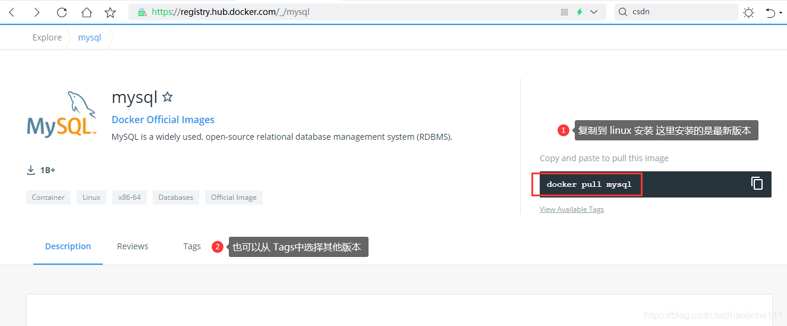Click the MySQL dolphin logo image

point(62,114)
